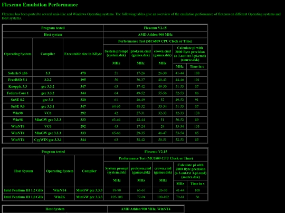The height and width of the screenshot is (213, 285).
Task: Select the Host system header in first table
Action: (x=53, y=35)
